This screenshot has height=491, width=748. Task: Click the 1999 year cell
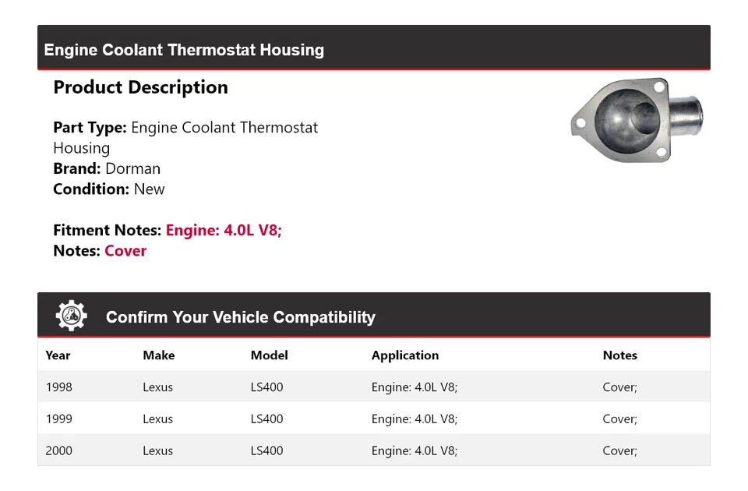(x=58, y=419)
